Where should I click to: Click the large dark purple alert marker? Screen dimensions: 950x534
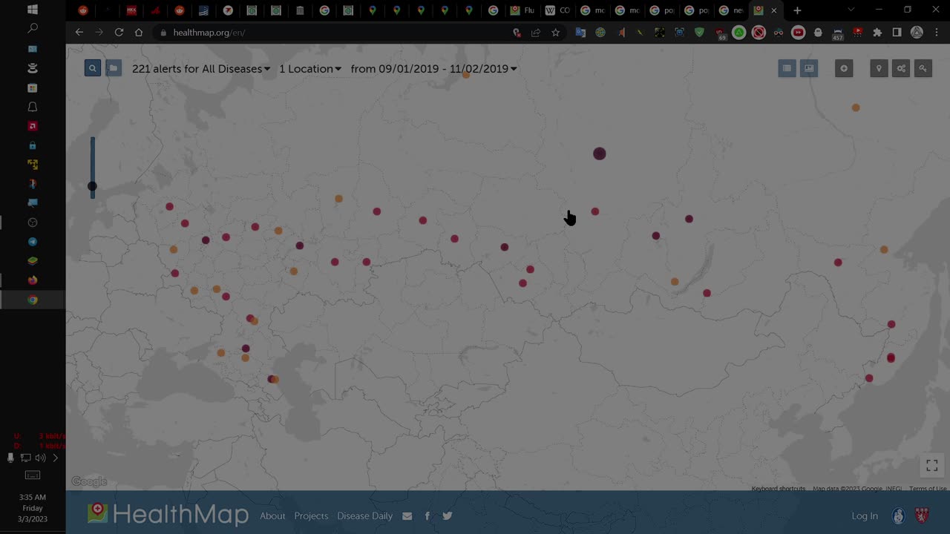point(600,154)
